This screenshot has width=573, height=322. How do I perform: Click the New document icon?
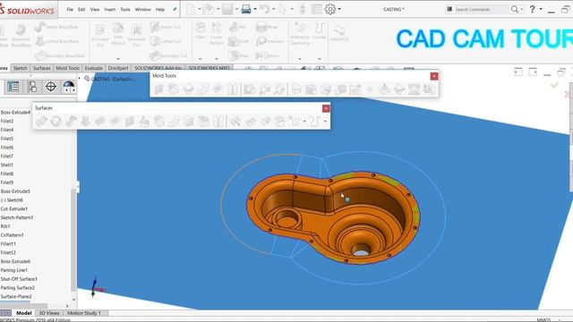tap(191, 9)
